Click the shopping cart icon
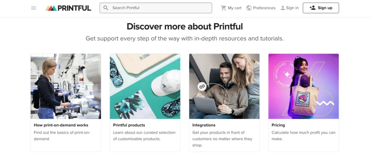Screen dimensions: 371x167 point(224,8)
